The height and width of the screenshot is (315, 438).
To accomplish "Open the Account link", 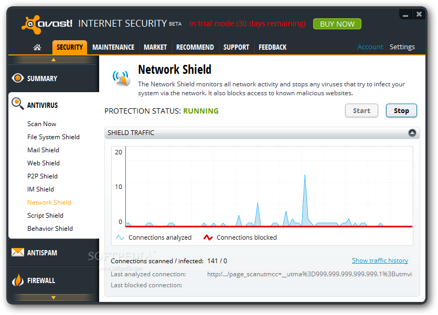I will click(x=370, y=47).
